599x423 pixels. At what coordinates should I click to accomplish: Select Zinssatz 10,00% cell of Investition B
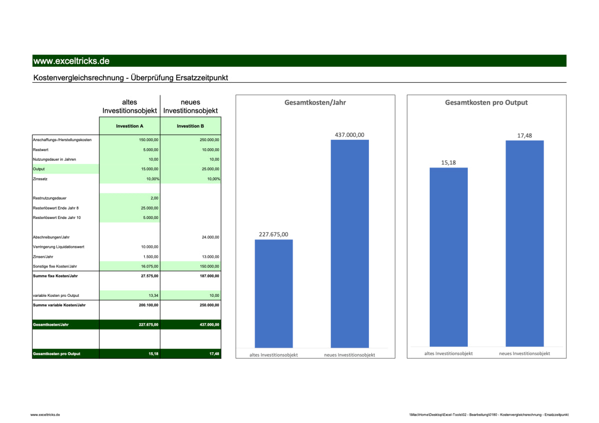(191, 179)
